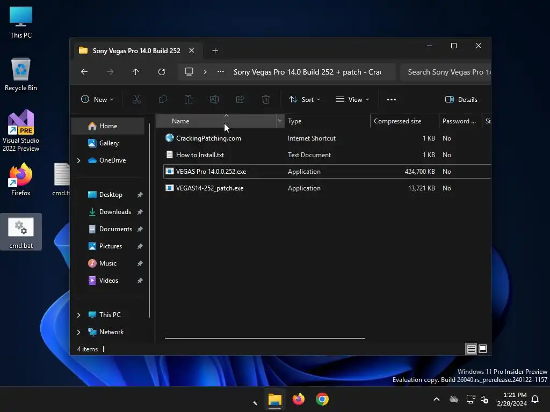The width and height of the screenshot is (550, 412).
Task: Open the View dropdown menu
Action: (352, 99)
